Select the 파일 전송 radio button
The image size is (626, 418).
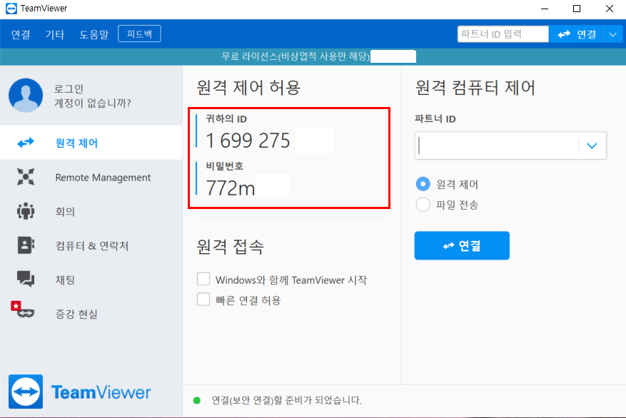[x=423, y=204]
